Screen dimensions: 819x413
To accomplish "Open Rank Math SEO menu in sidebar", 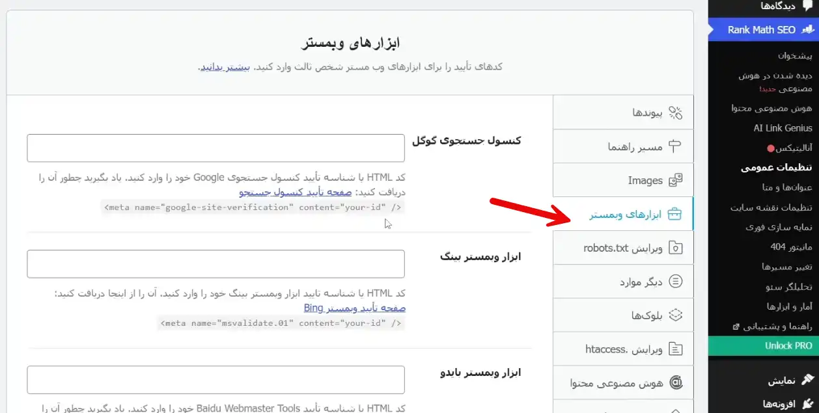I will pos(764,30).
